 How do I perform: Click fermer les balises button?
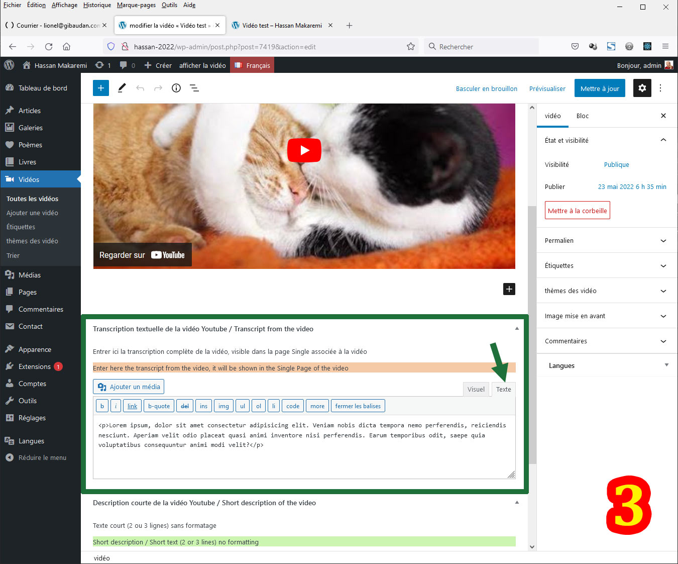358,406
